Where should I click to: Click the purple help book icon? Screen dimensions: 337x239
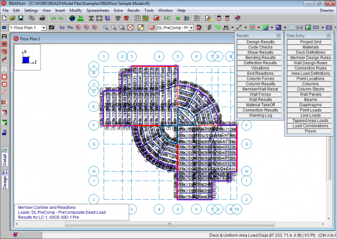point(237,18)
